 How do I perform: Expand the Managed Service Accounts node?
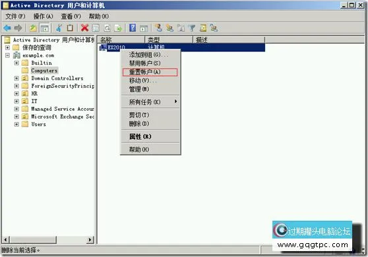pyautogui.click(x=16, y=109)
